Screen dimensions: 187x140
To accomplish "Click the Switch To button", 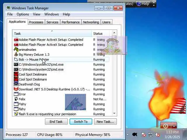I will click(x=81, y=122).
